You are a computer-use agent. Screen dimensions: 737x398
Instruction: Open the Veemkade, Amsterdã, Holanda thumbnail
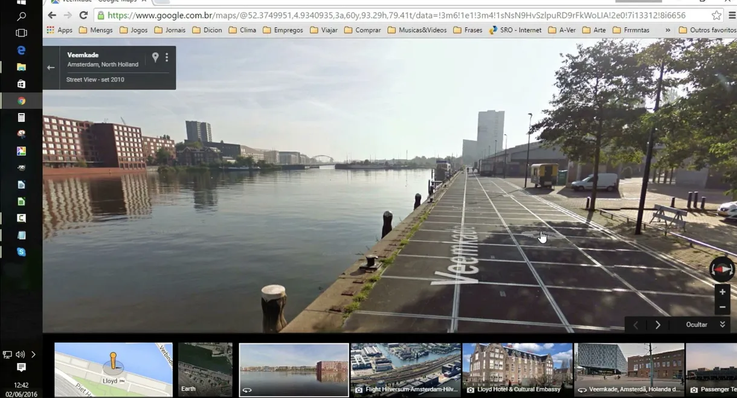629,370
